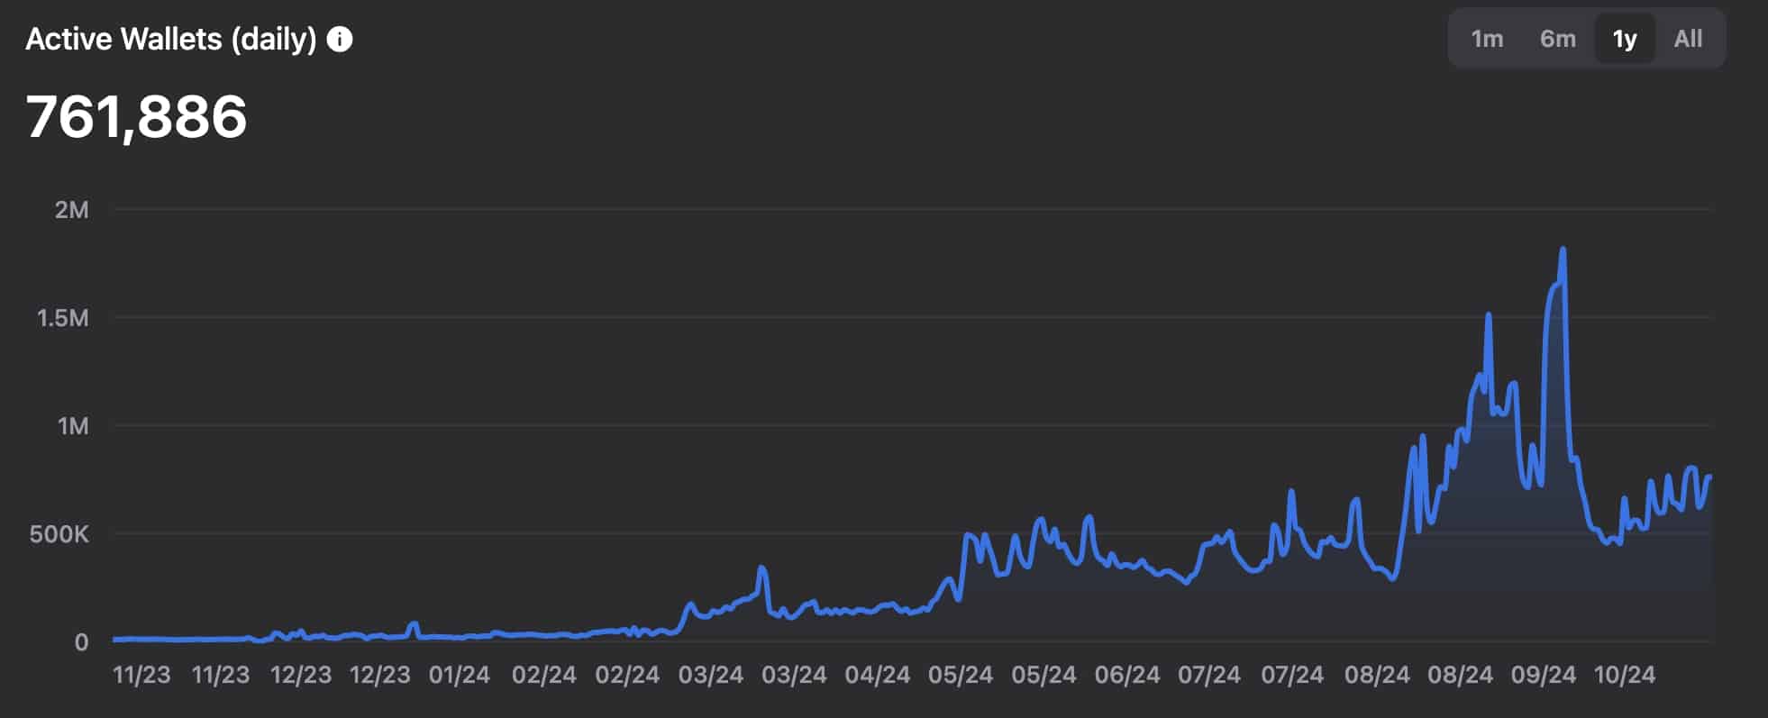Click the 1M y-axis label

click(x=73, y=426)
